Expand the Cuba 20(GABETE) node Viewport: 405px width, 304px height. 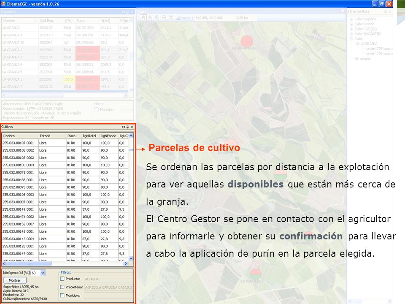coord(351,34)
